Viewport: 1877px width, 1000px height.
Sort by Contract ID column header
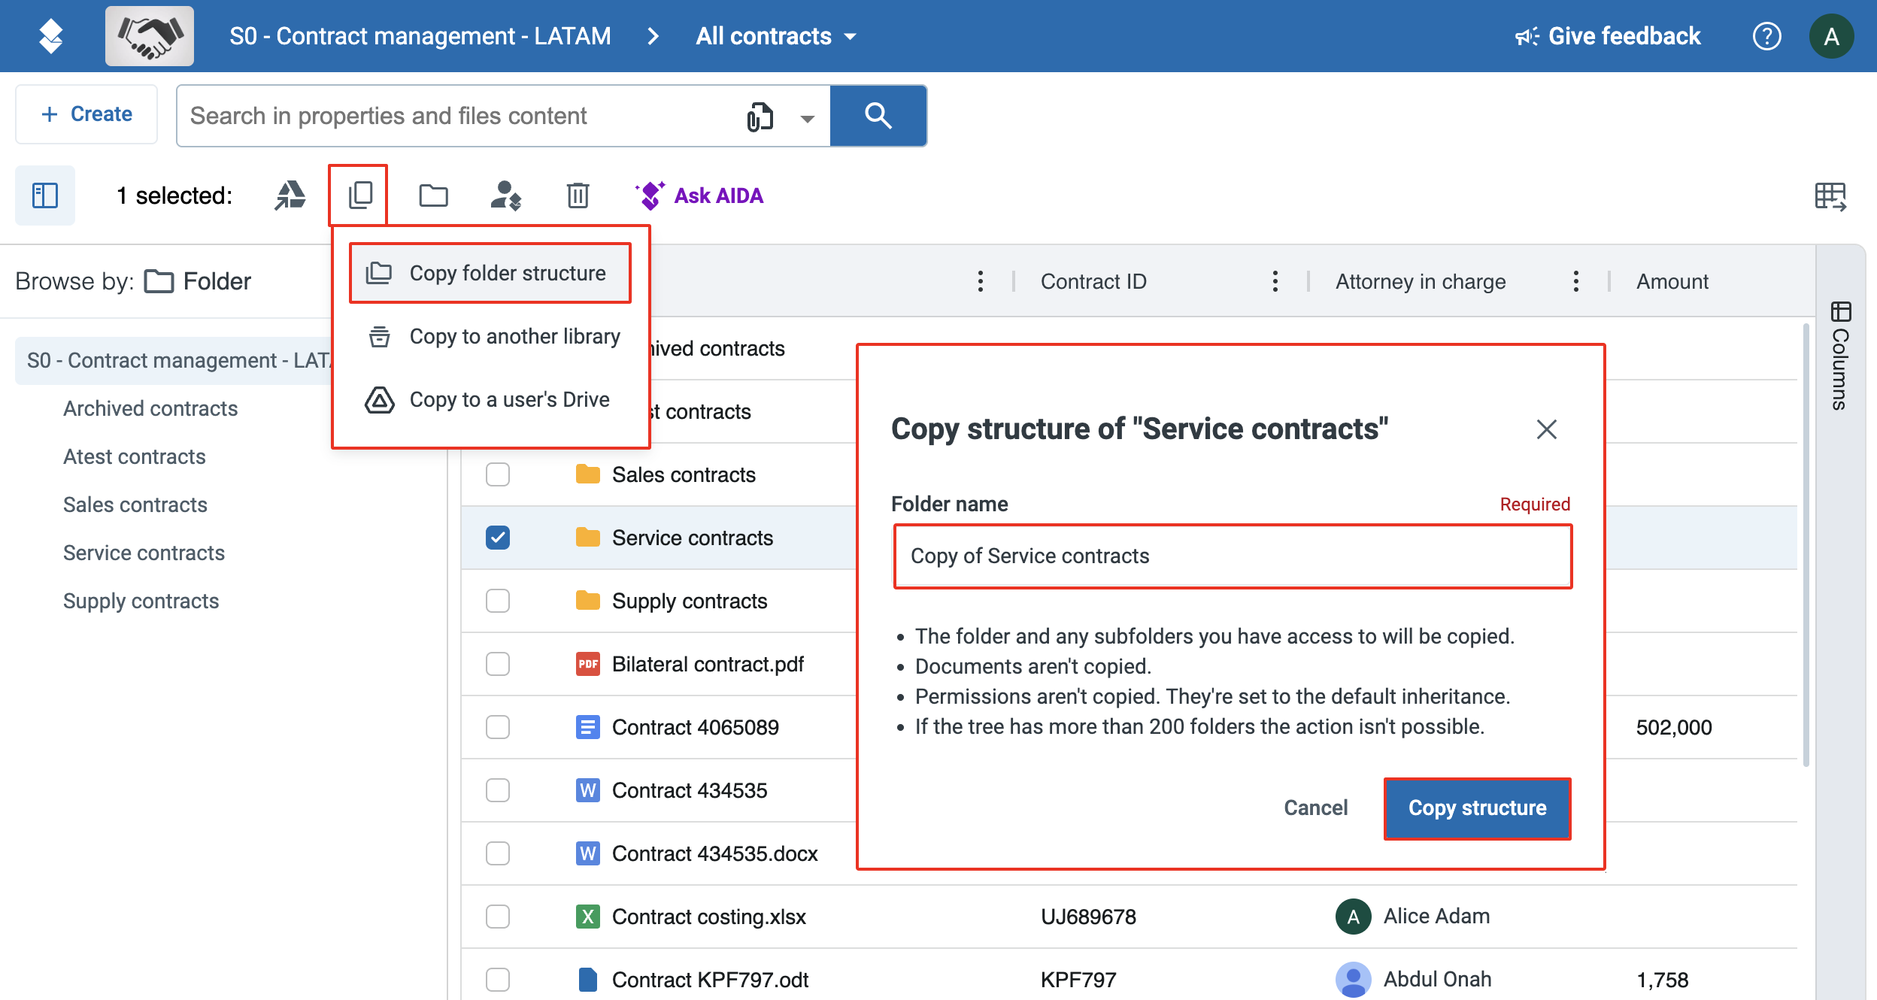click(x=1093, y=281)
